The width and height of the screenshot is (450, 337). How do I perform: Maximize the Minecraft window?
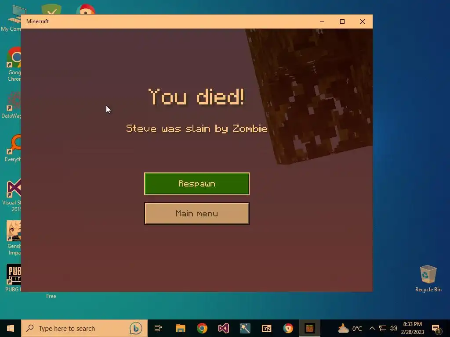click(342, 22)
